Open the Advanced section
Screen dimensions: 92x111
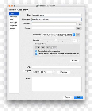tap(14, 17)
